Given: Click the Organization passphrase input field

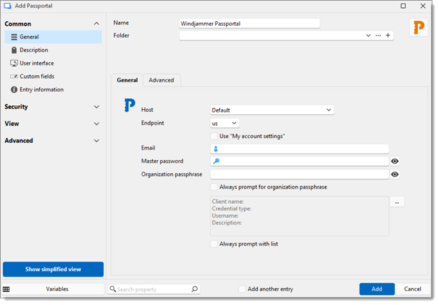Looking at the screenshot, I should click(299, 174).
